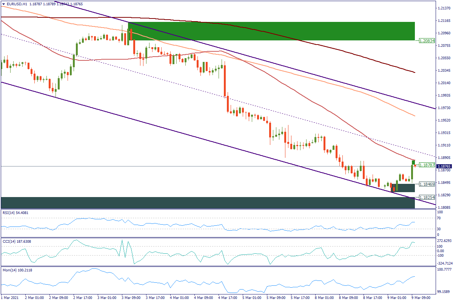Click the green 1.18787 price label
Image resolution: width=453 pixels, height=302 pixels.
427,165
